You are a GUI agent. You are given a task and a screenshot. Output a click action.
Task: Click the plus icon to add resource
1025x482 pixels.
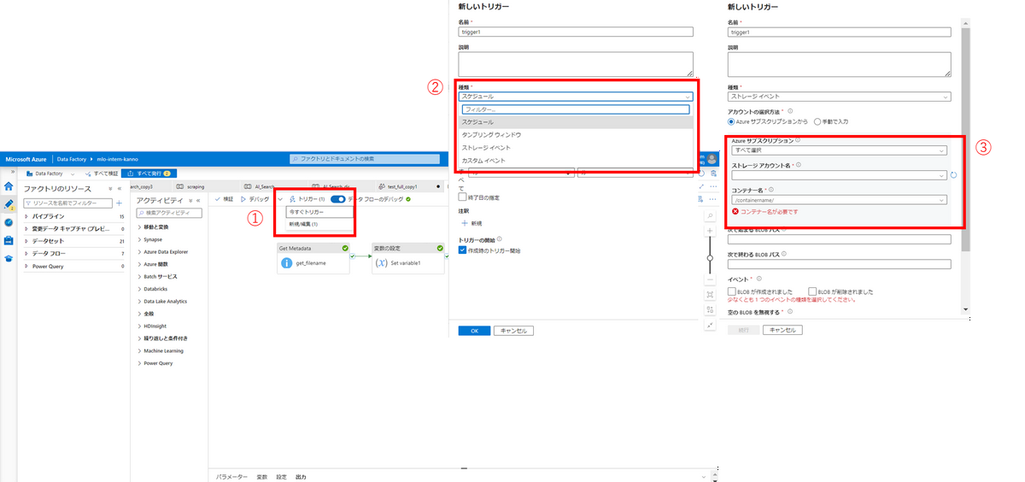click(119, 203)
